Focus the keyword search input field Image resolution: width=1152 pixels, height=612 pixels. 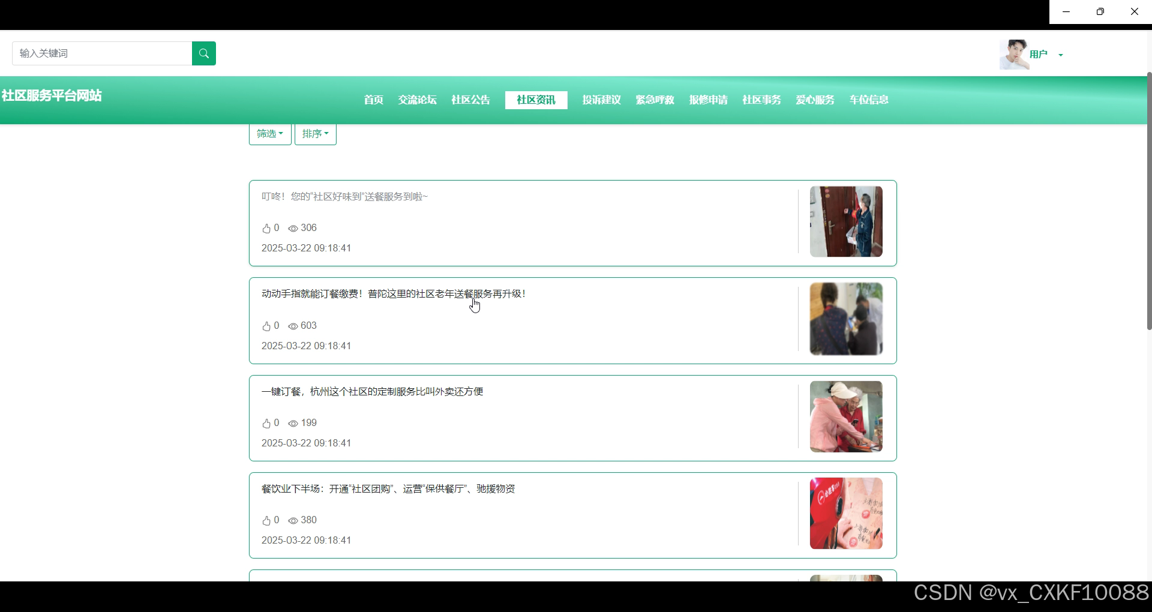pos(102,53)
